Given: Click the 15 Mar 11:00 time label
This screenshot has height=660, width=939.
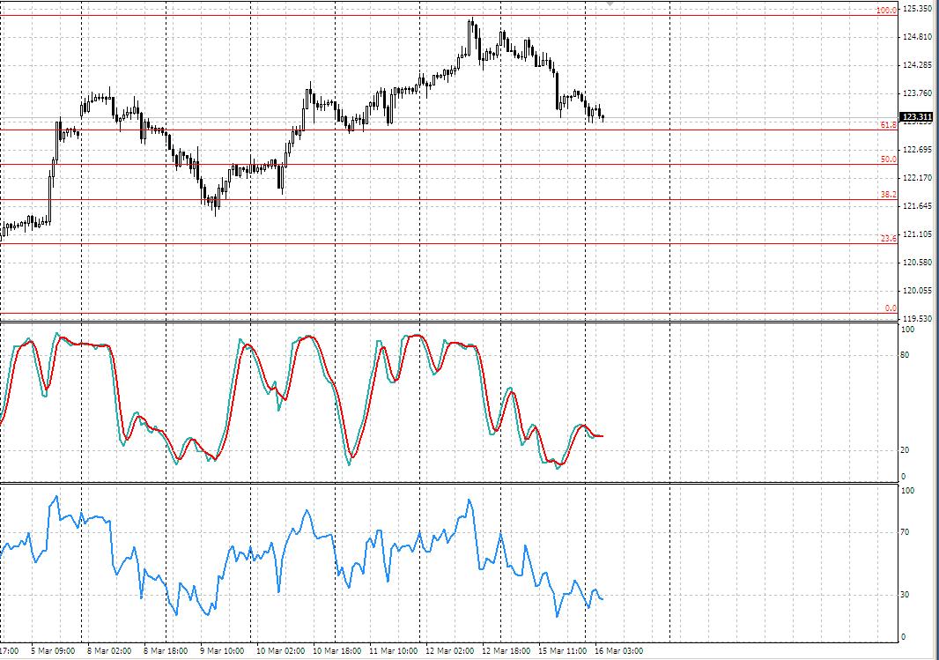Looking at the screenshot, I should [x=562, y=651].
